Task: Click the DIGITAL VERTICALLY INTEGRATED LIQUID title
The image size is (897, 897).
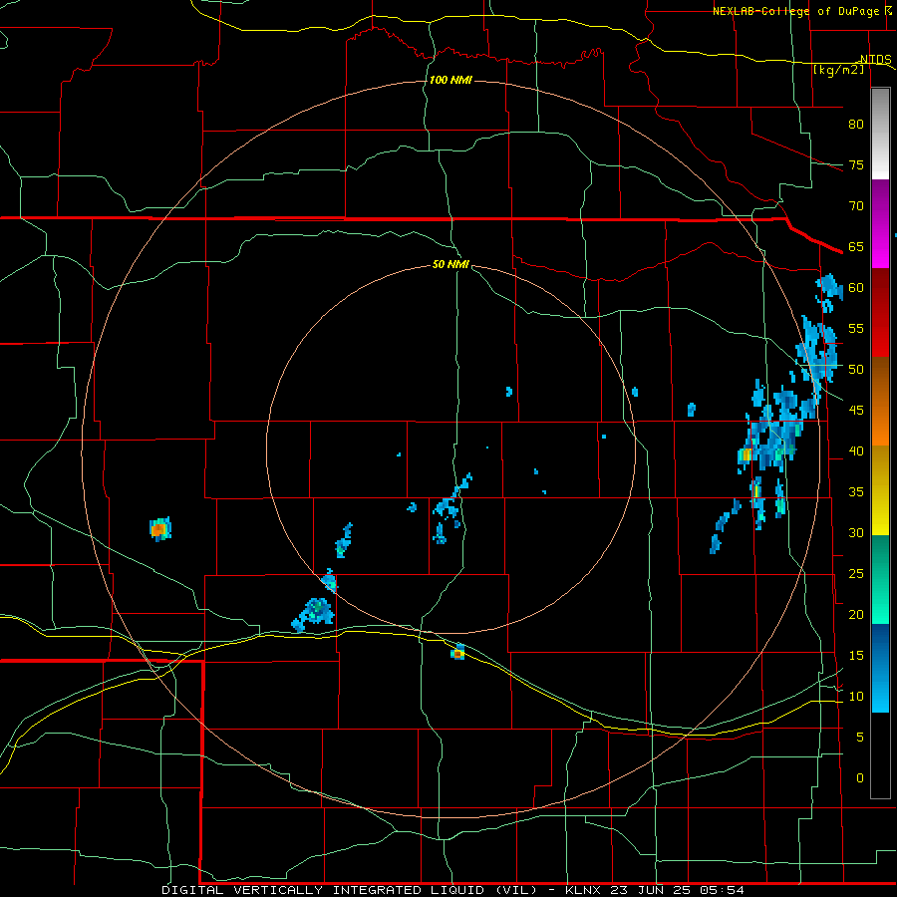Action: [x=351, y=890]
